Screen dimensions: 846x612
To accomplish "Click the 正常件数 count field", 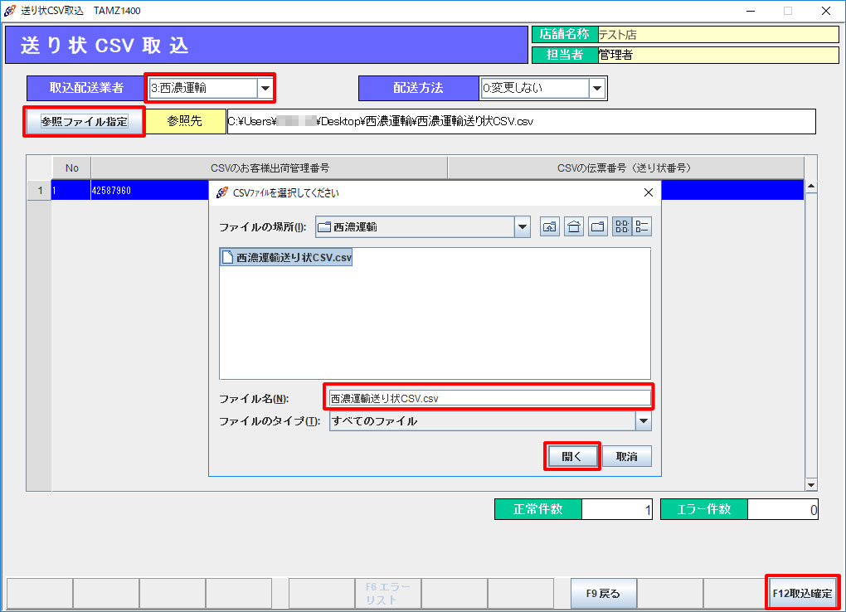I will pos(617,509).
